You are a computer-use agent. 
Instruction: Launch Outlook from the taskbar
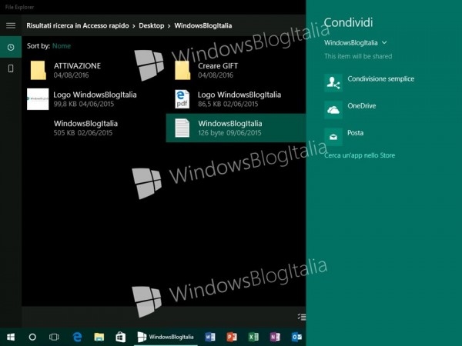click(296, 337)
